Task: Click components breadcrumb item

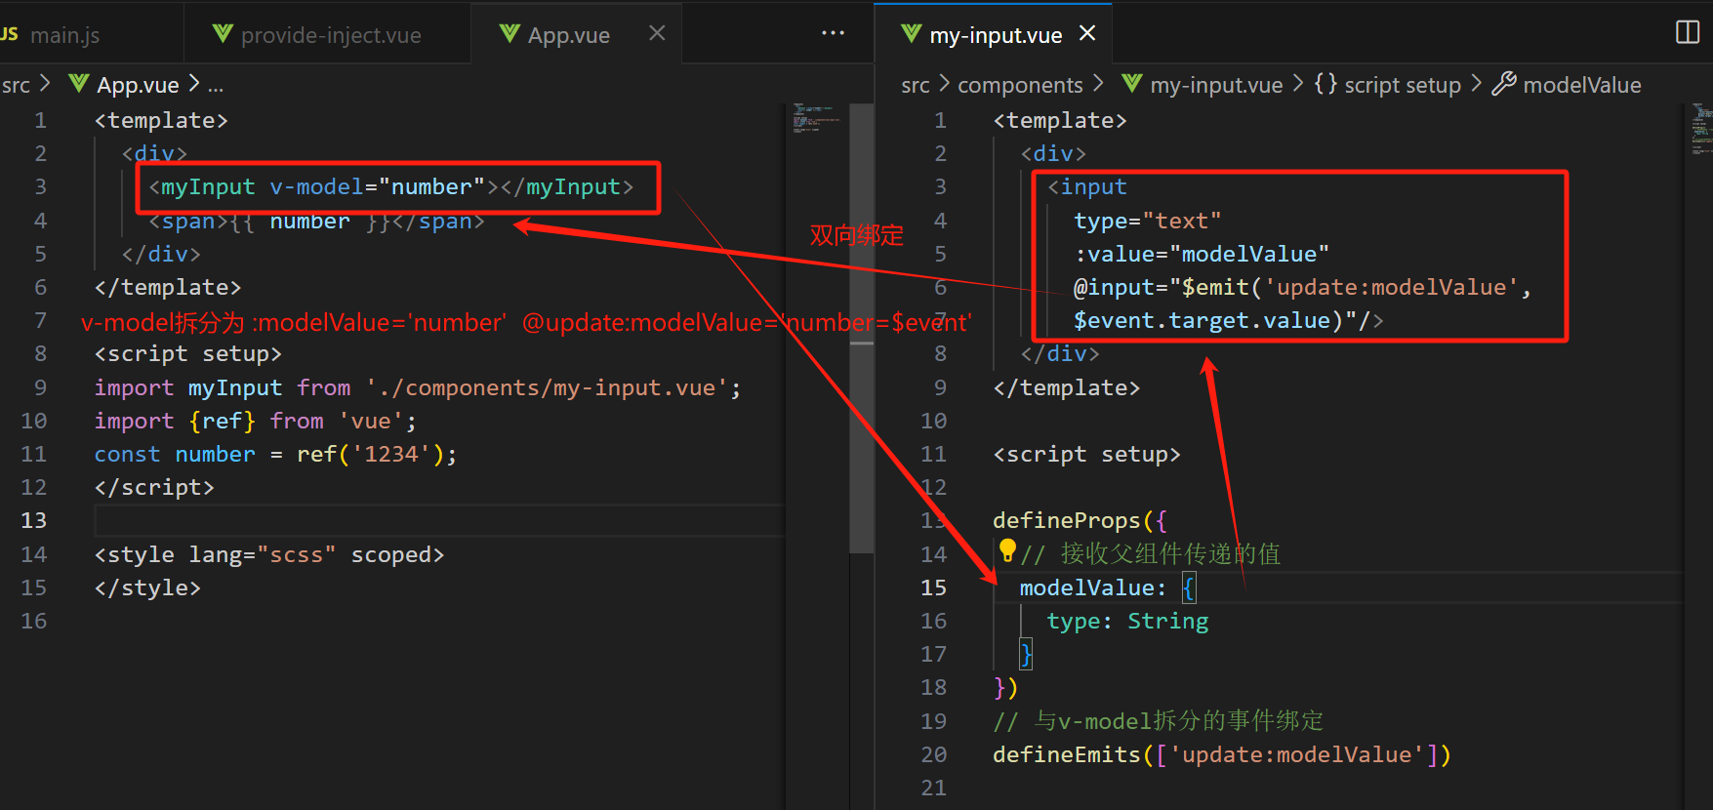Action: click(x=1020, y=85)
